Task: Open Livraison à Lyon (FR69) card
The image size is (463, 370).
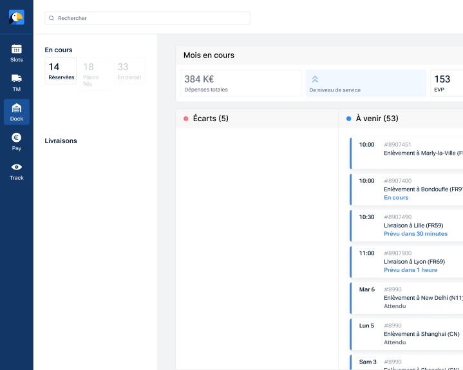Action: coord(406,262)
